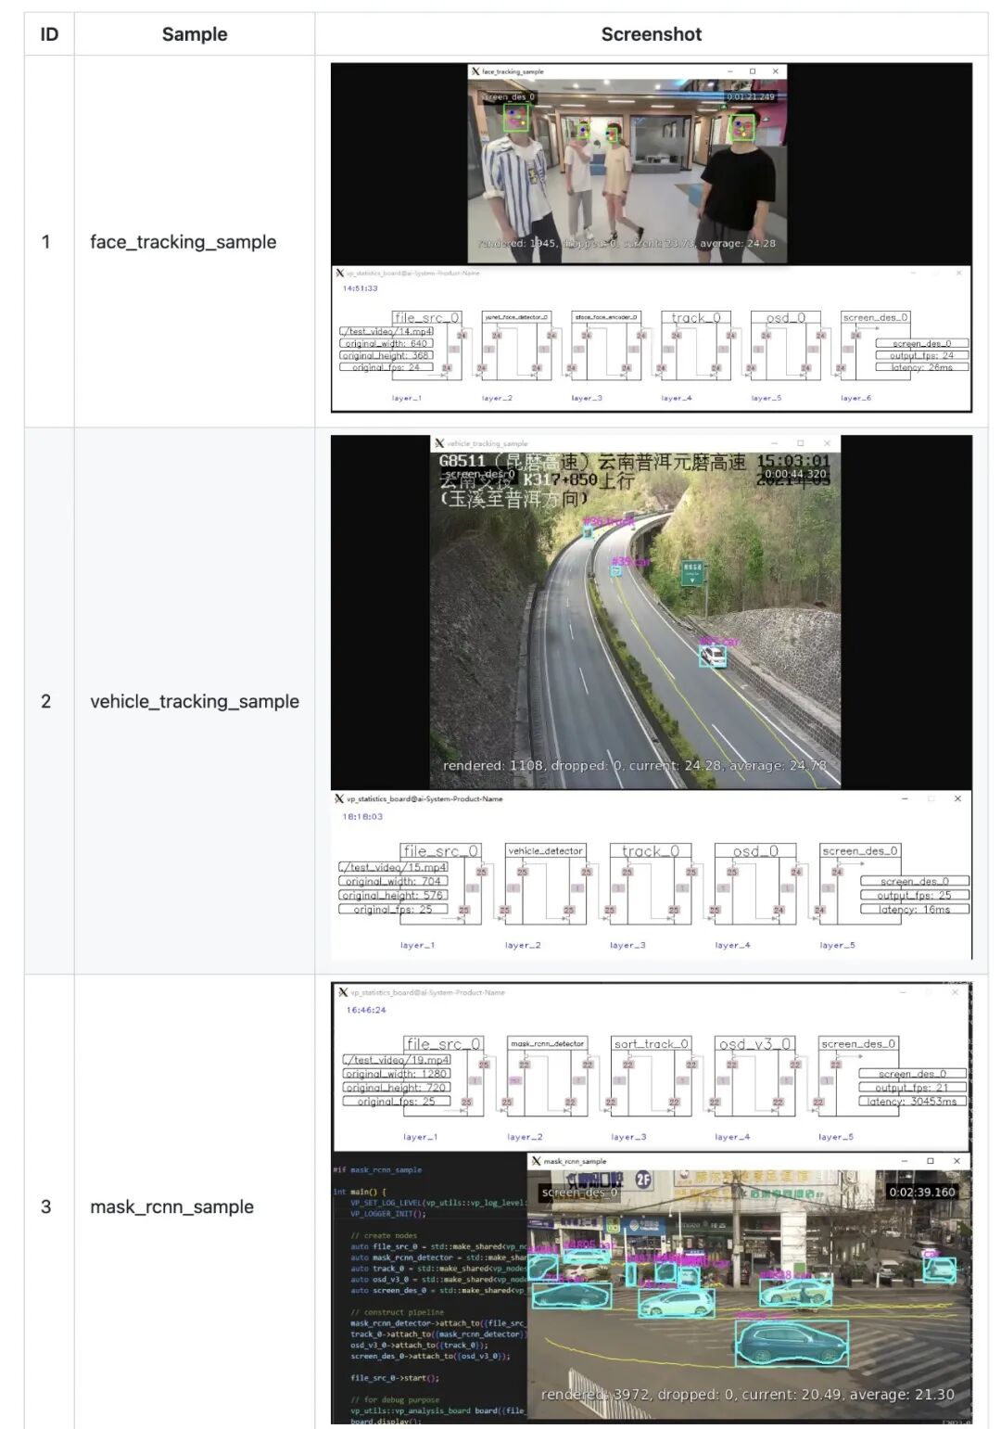The height and width of the screenshot is (1429, 1001).
Task: Click 'original_height: 576' value
Action: click(x=393, y=895)
